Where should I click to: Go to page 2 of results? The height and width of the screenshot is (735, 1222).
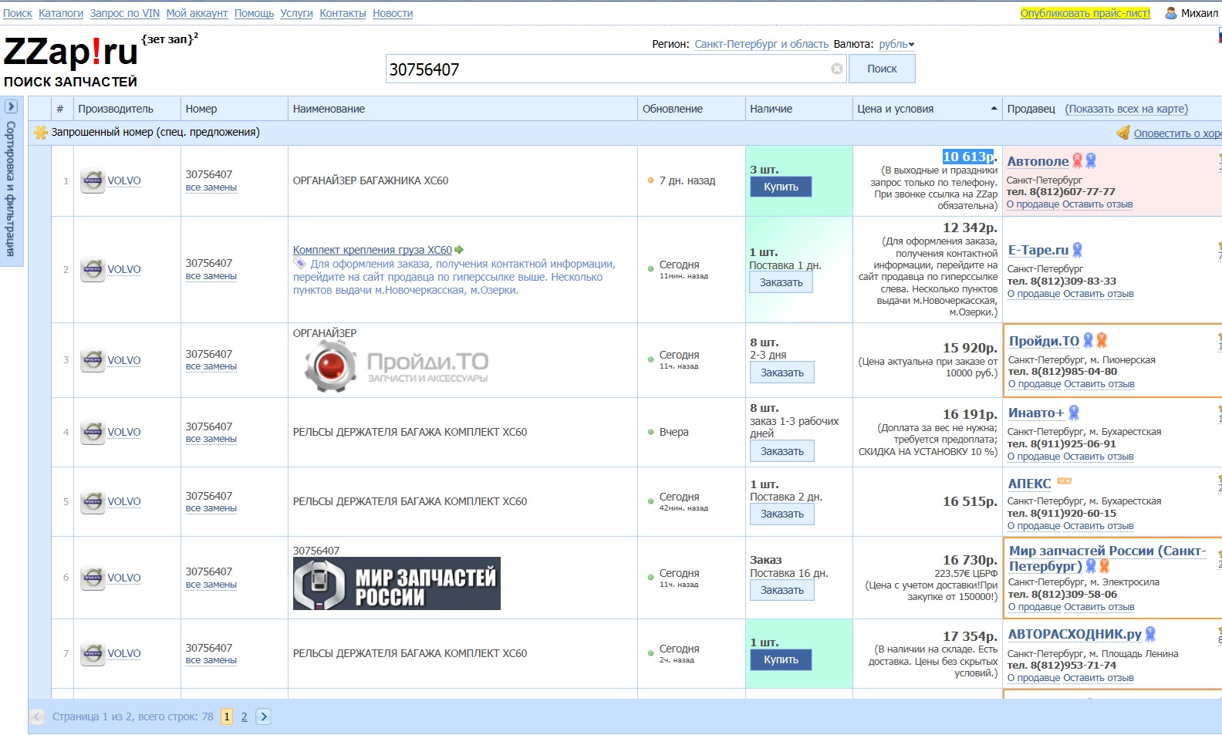(x=244, y=716)
